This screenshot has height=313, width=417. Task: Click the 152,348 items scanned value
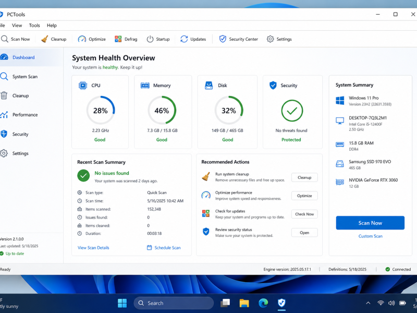[154, 209]
